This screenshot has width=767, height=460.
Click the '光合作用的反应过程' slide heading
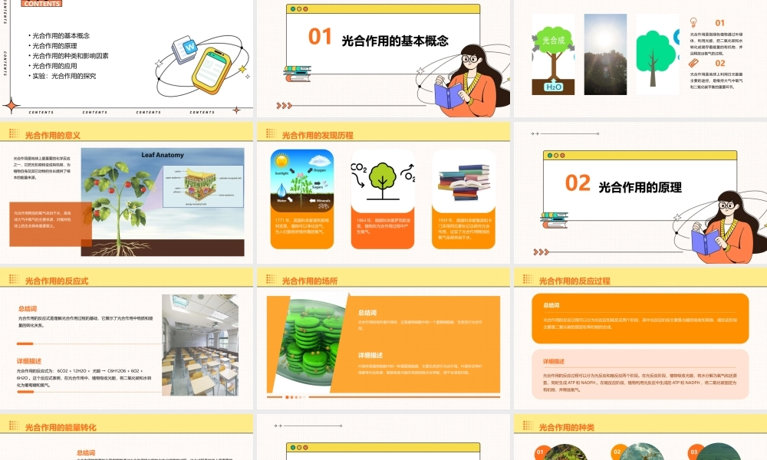pos(574,281)
